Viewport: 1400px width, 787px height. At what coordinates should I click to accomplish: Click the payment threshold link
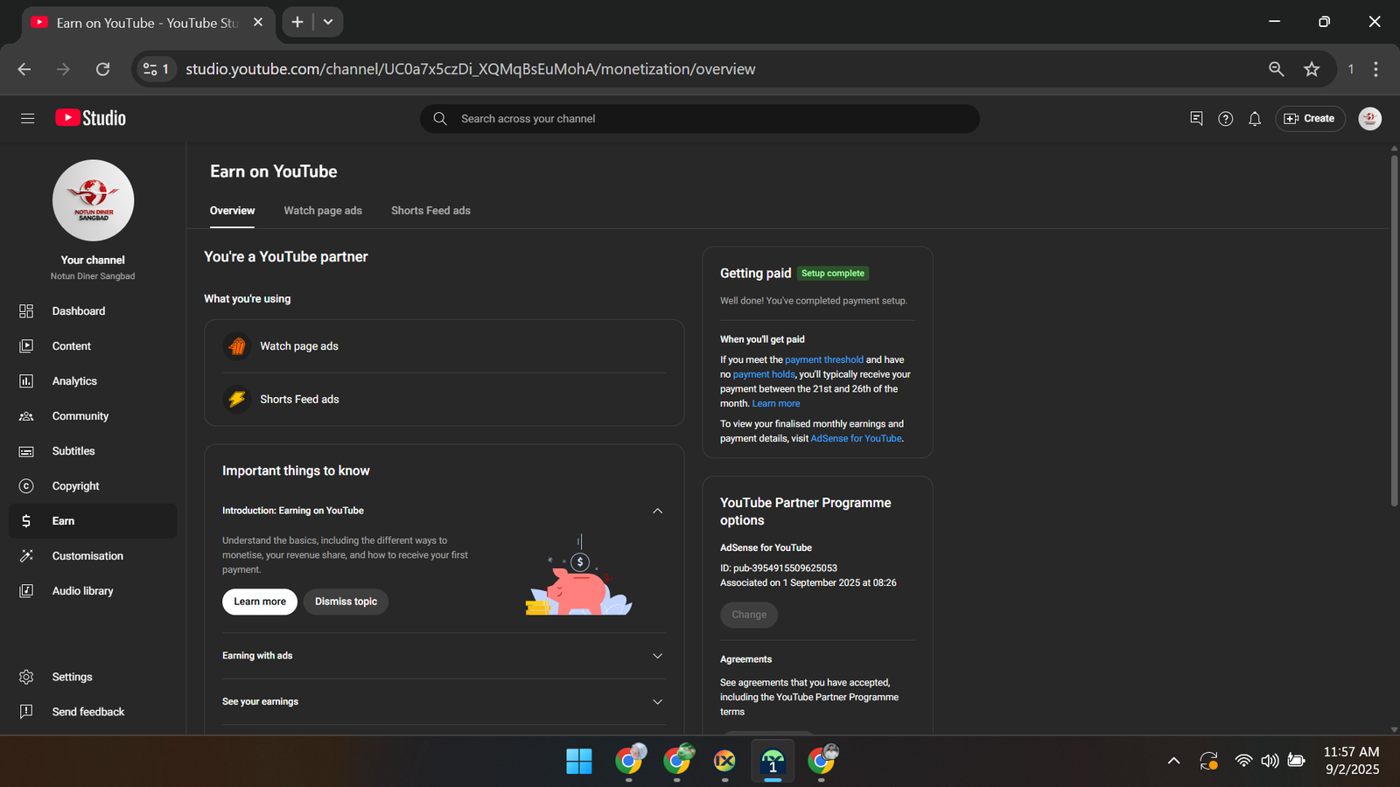pos(823,359)
